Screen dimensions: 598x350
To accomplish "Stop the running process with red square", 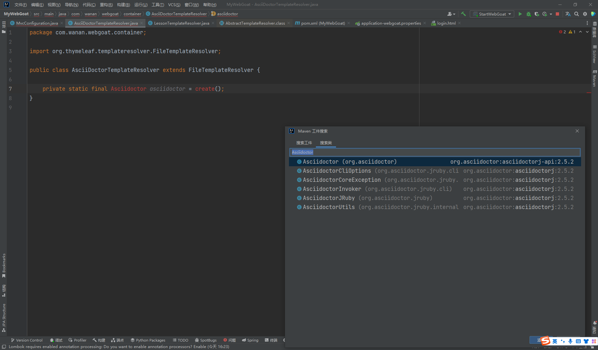I will click(x=557, y=14).
